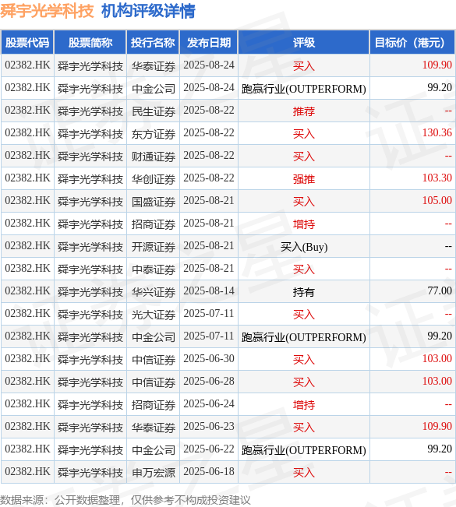Click the 2025-06-30 中信证券 target price 103.00
Screen dimensions: 456x507
pyautogui.click(x=437, y=358)
